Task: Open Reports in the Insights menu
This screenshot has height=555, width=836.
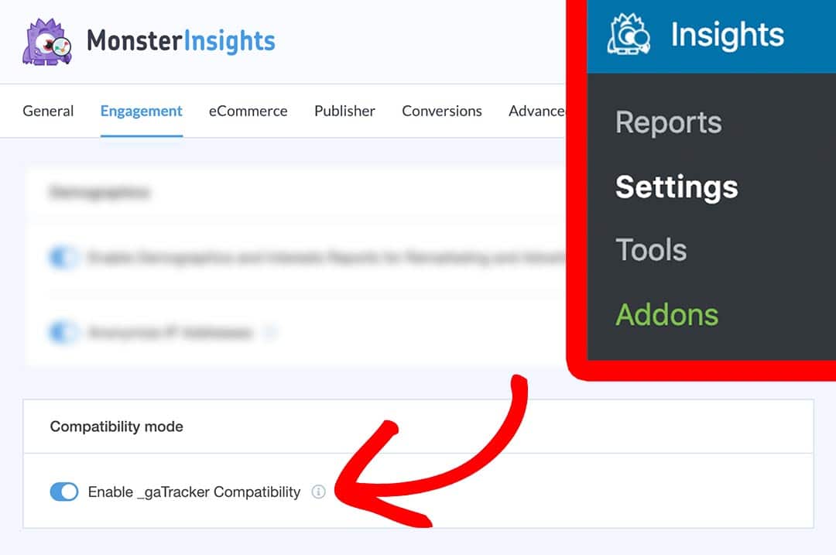Action: click(x=669, y=122)
